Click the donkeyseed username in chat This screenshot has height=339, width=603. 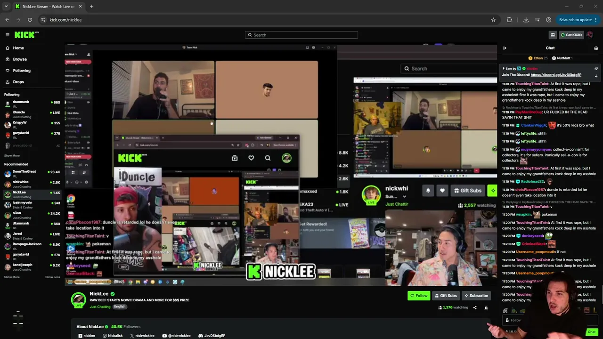pos(531,236)
